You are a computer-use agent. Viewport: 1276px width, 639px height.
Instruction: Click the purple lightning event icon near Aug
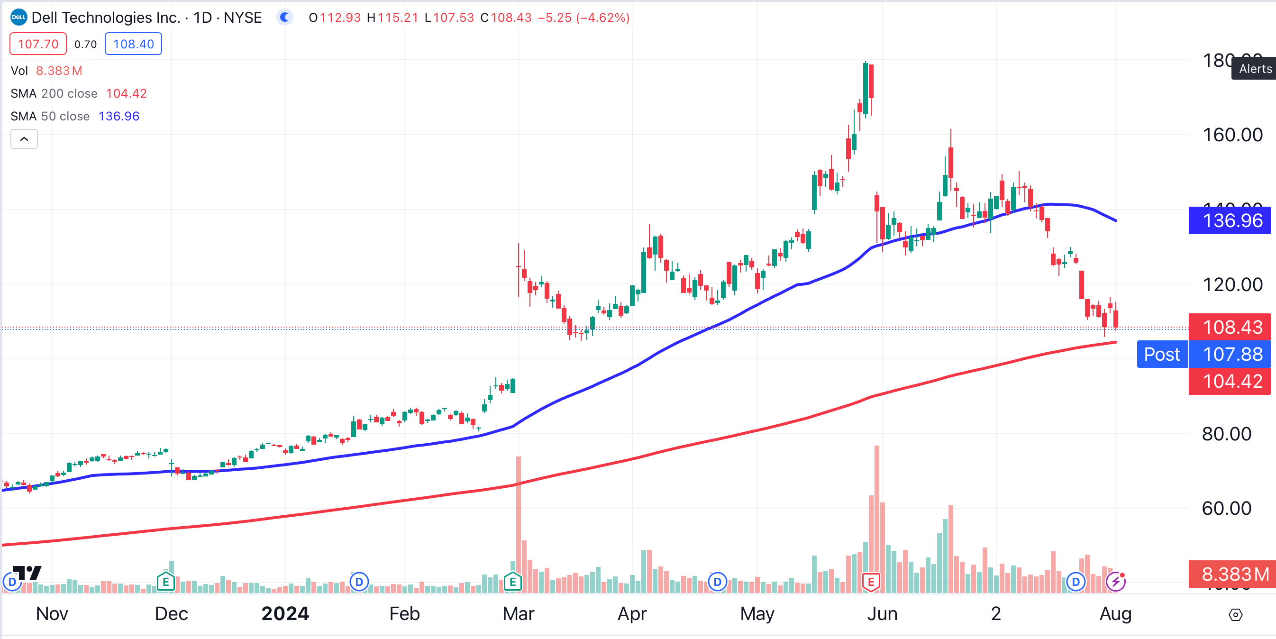click(x=1115, y=582)
